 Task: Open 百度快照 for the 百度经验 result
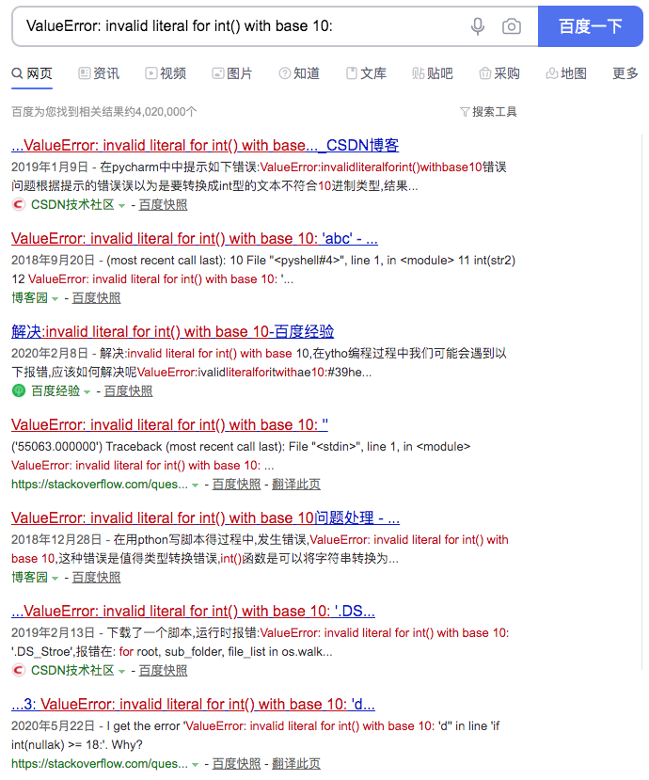coord(128,391)
